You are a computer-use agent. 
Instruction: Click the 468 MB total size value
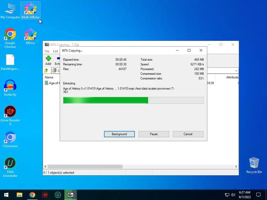click(x=199, y=60)
